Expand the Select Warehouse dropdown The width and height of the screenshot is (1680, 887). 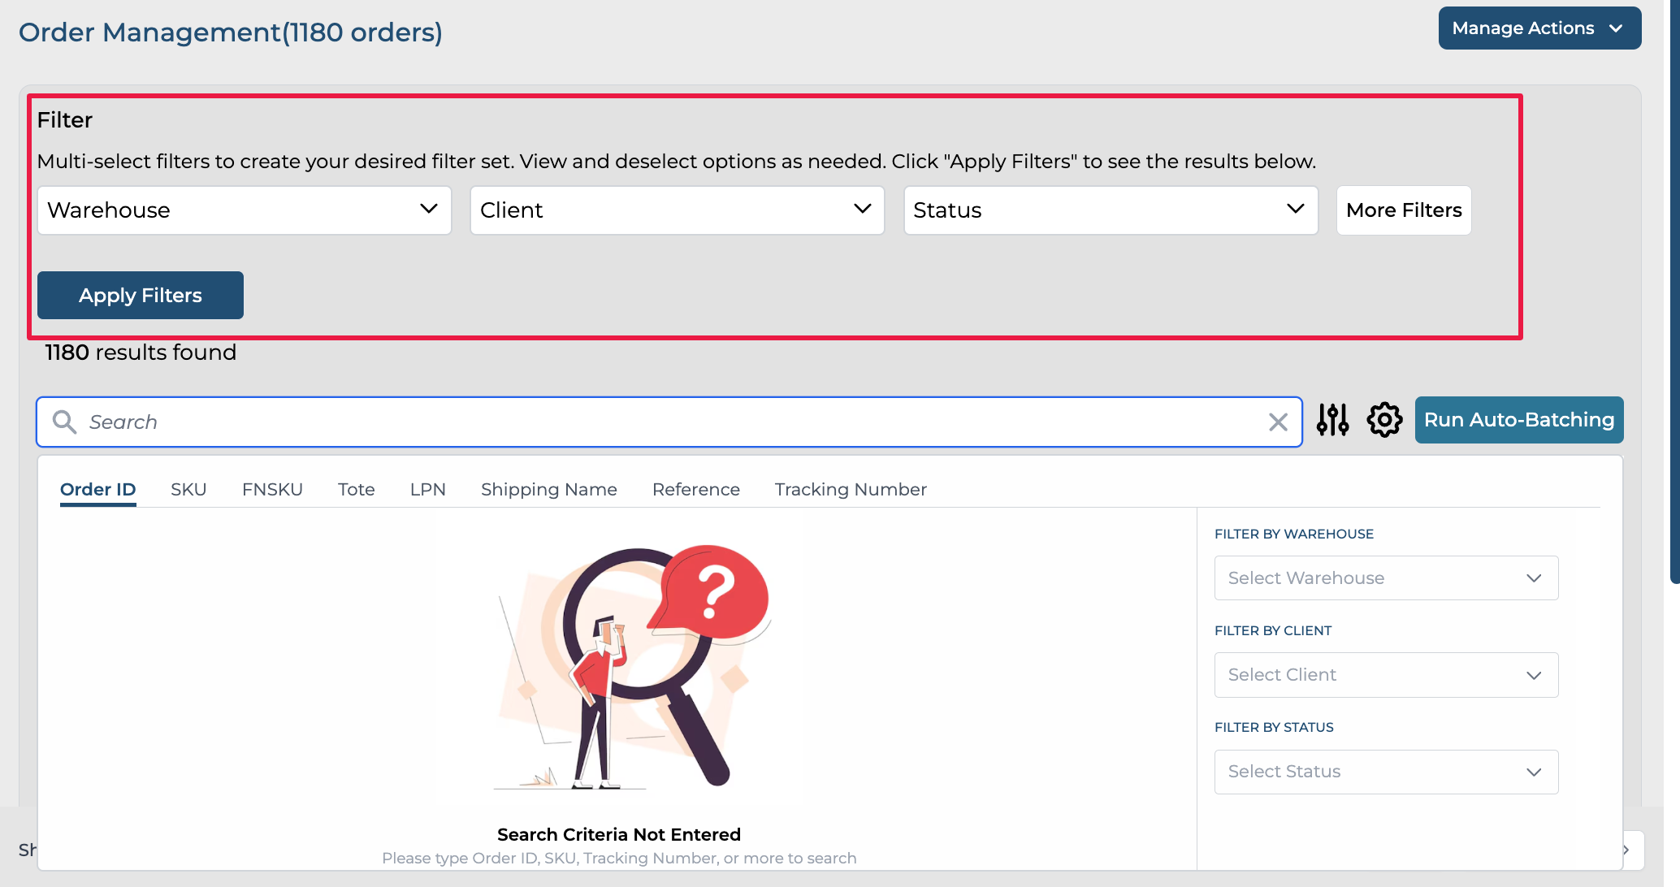point(1385,578)
